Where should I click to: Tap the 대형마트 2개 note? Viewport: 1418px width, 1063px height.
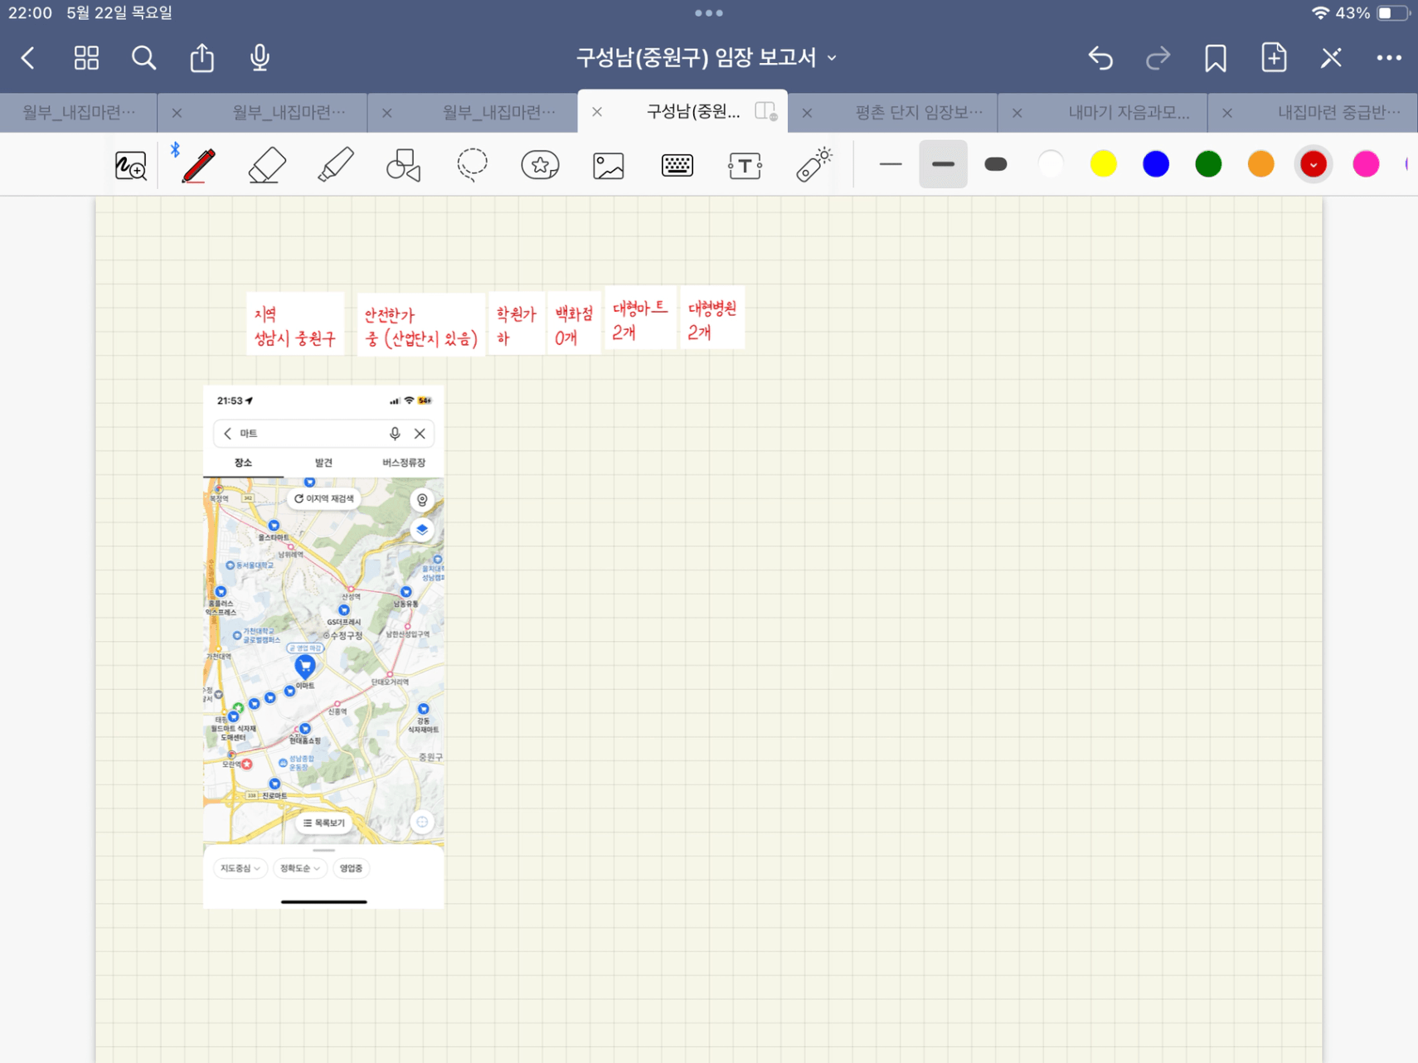coord(640,319)
